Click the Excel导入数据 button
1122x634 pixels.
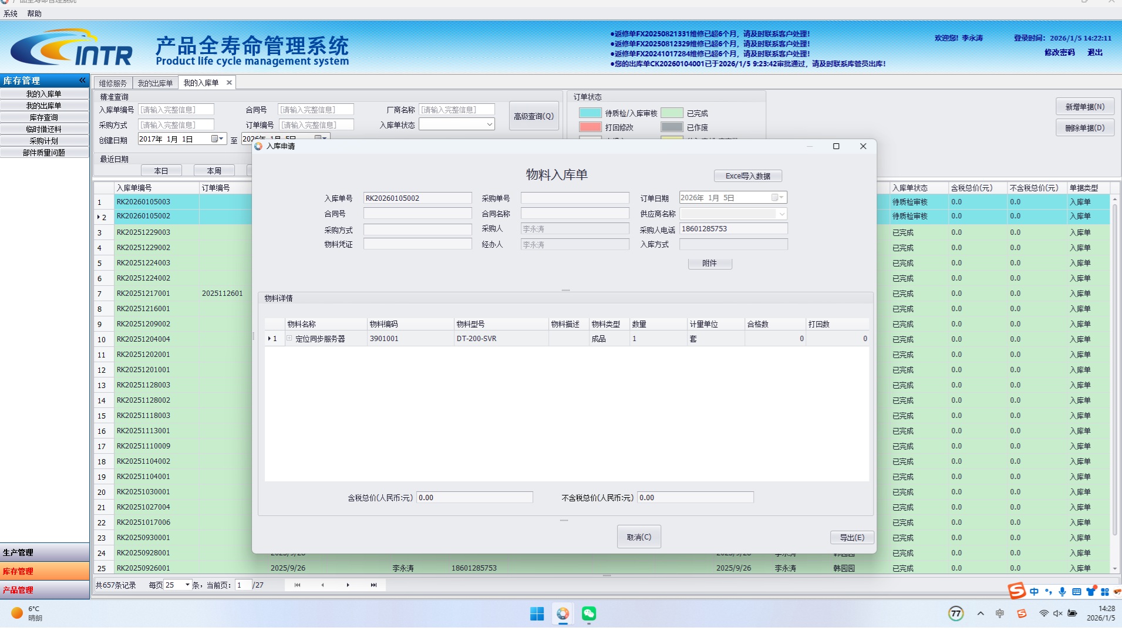(x=747, y=176)
